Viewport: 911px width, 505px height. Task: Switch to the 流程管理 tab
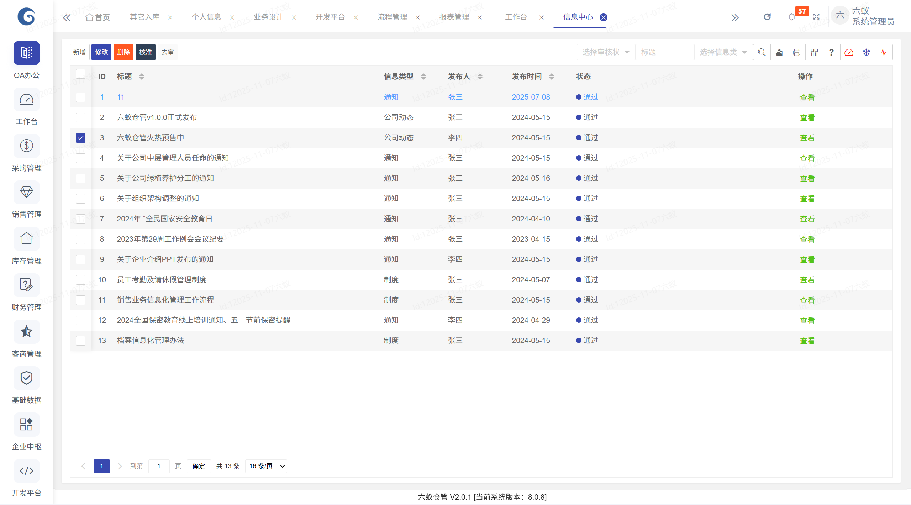[x=392, y=17]
